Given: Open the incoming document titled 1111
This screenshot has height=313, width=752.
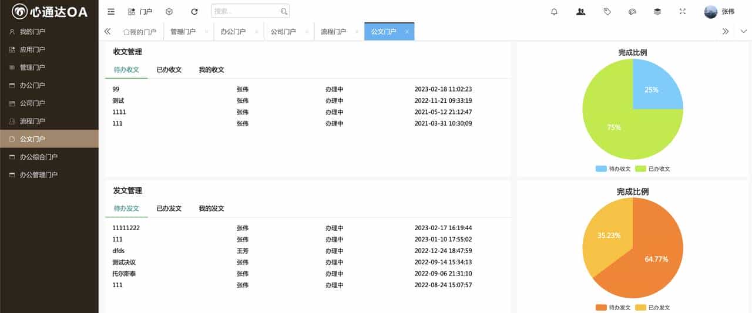Looking at the screenshot, I should 119,112.
